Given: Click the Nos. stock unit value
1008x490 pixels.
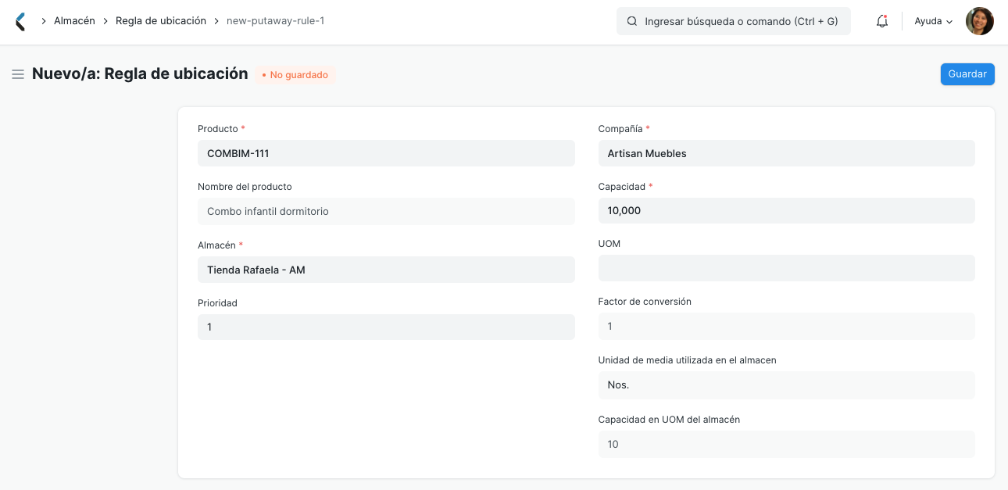Looking at the screenshot, I should (786, 384).
